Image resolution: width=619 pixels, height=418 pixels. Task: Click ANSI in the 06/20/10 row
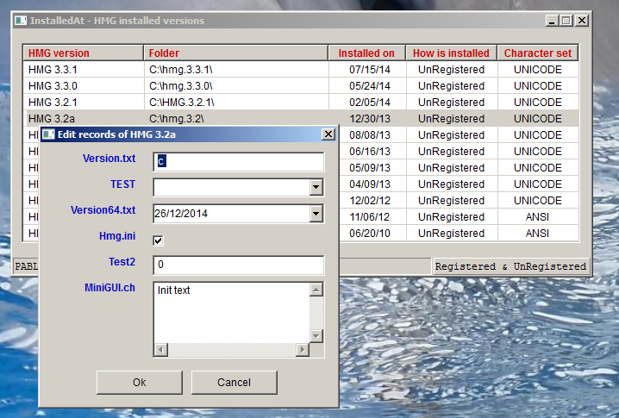(x=537, y=234)
